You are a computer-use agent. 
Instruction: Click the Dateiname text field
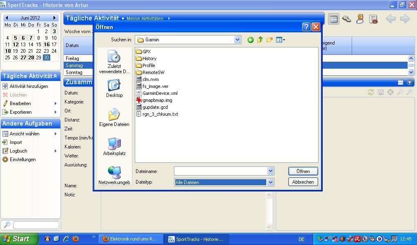[221, 171]
